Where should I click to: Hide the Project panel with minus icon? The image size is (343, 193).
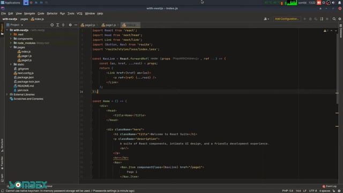76,25
